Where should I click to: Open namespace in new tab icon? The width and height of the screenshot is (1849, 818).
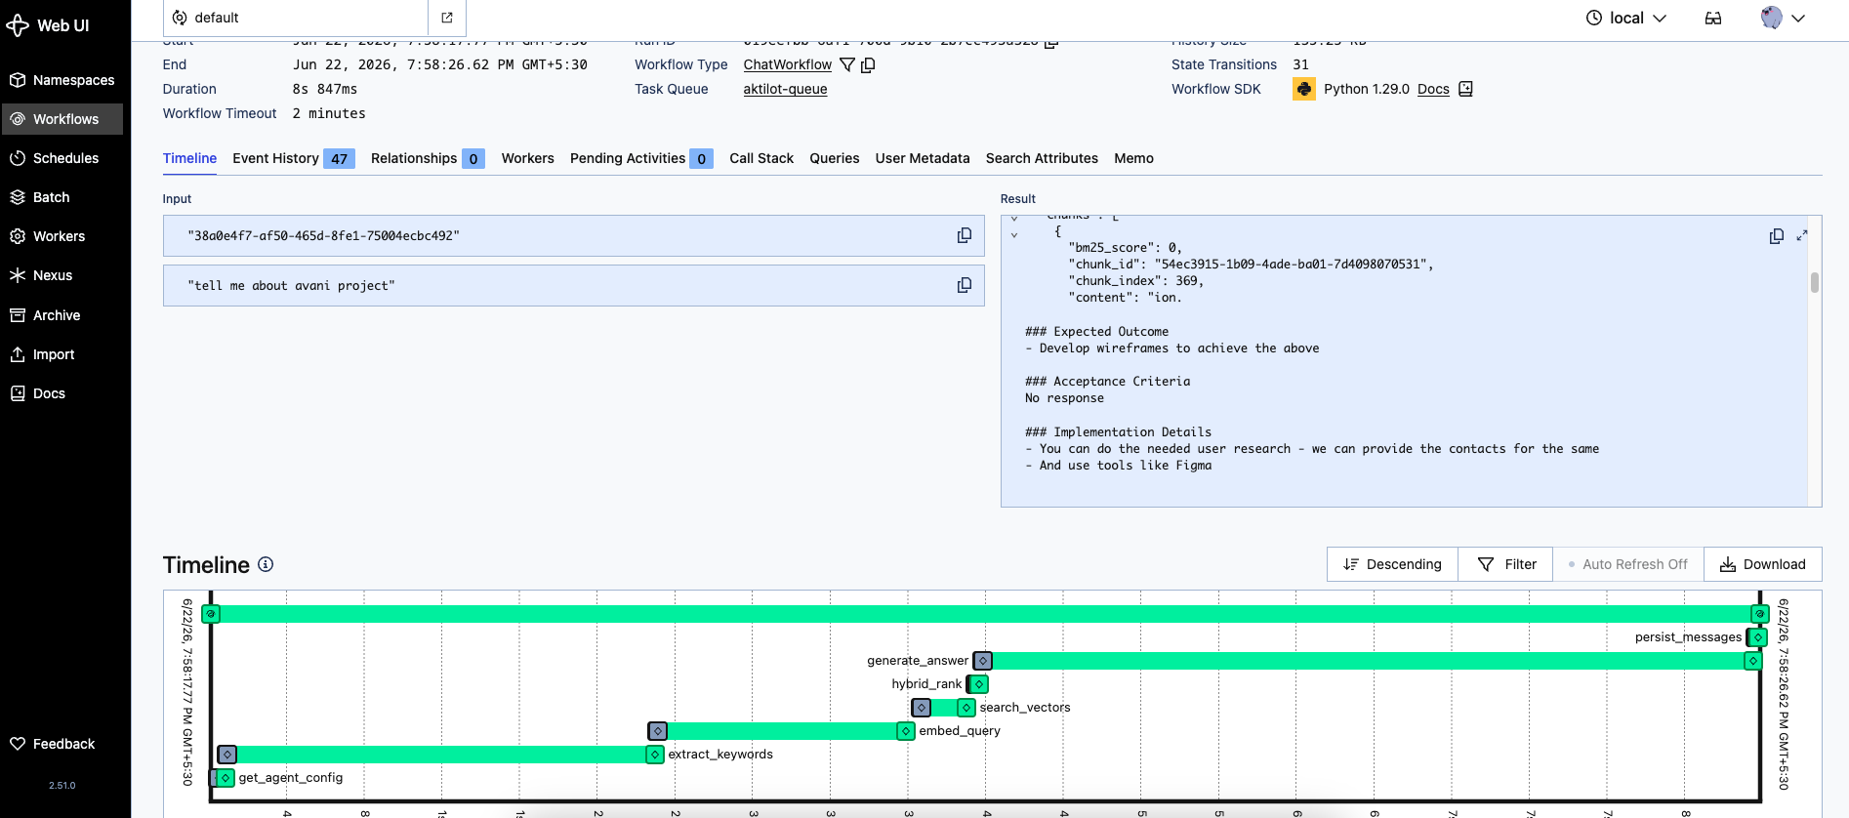[447, 18]
